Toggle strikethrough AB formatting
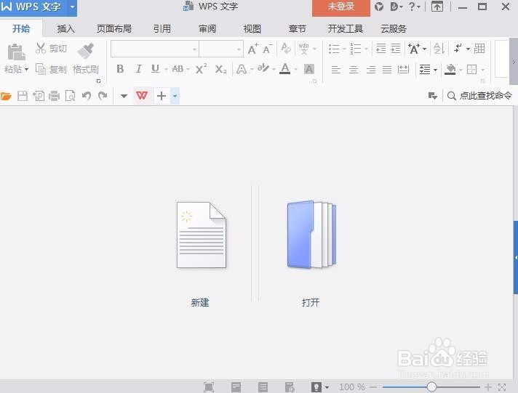This screenshot has width=518, height=393. point(178,69)
